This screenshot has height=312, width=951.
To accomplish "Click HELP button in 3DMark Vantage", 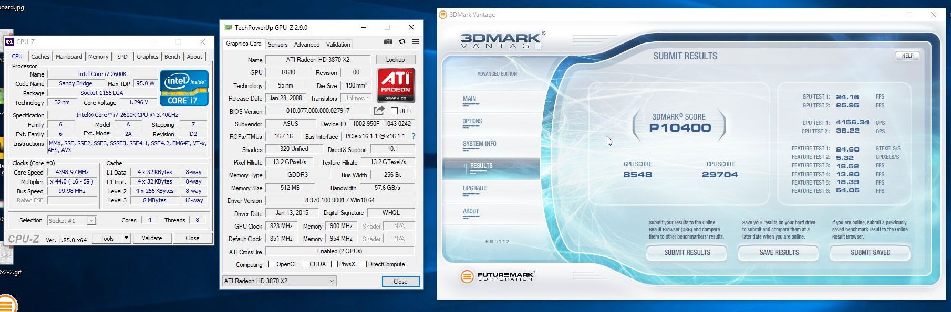I will pos(907,56).
